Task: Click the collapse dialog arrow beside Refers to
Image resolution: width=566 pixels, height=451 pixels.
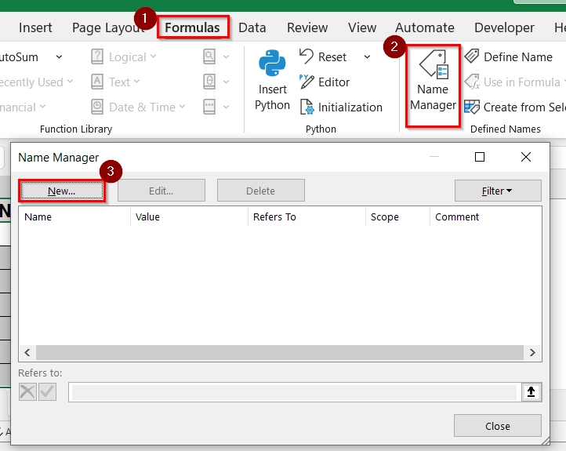Action: pos(531,392)
